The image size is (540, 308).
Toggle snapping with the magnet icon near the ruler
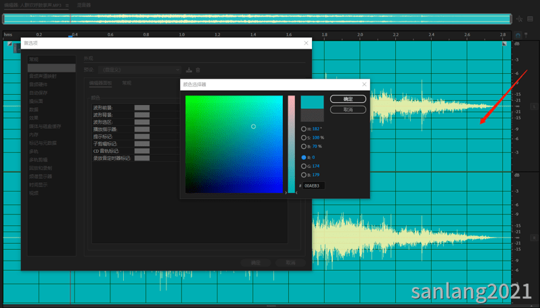click(518, 35)
